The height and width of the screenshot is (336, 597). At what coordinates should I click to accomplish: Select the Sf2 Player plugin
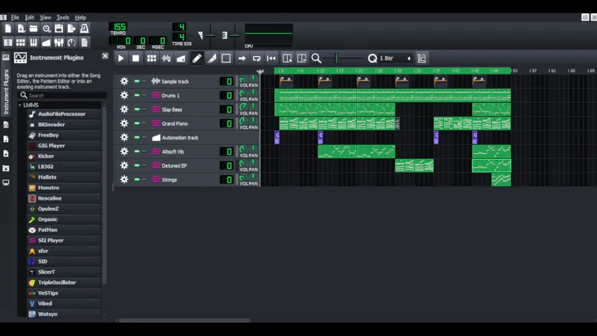[x=64, y=240]
